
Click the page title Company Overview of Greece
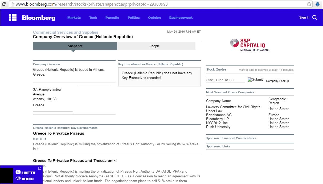[x=83, y=37]
